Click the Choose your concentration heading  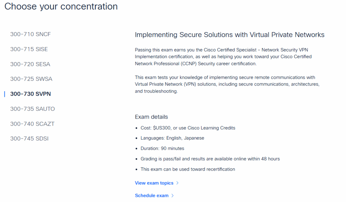click(61, 6)
